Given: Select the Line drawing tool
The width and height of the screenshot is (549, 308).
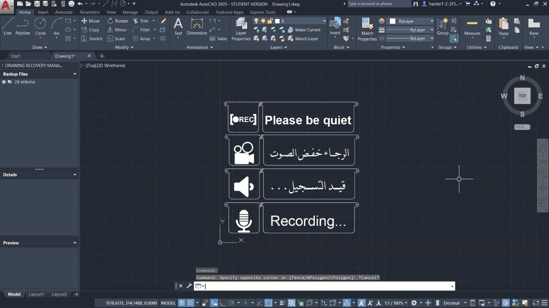Looking at the screenshot, I should [x=7, y=27].
